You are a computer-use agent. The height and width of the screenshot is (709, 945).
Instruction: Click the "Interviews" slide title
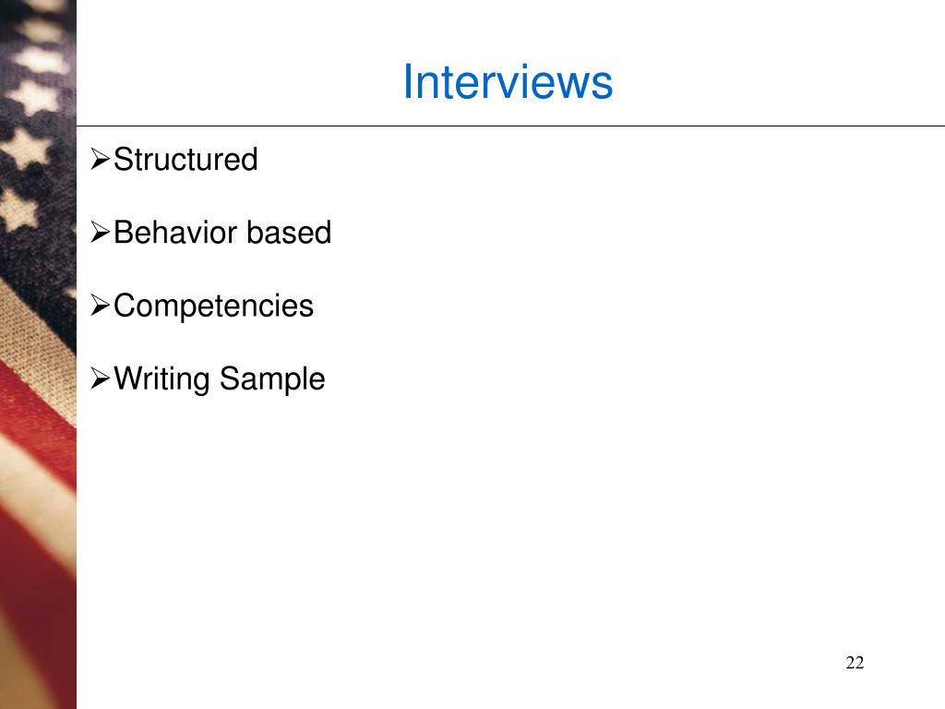pyautogui.click(x=508, y=81)
